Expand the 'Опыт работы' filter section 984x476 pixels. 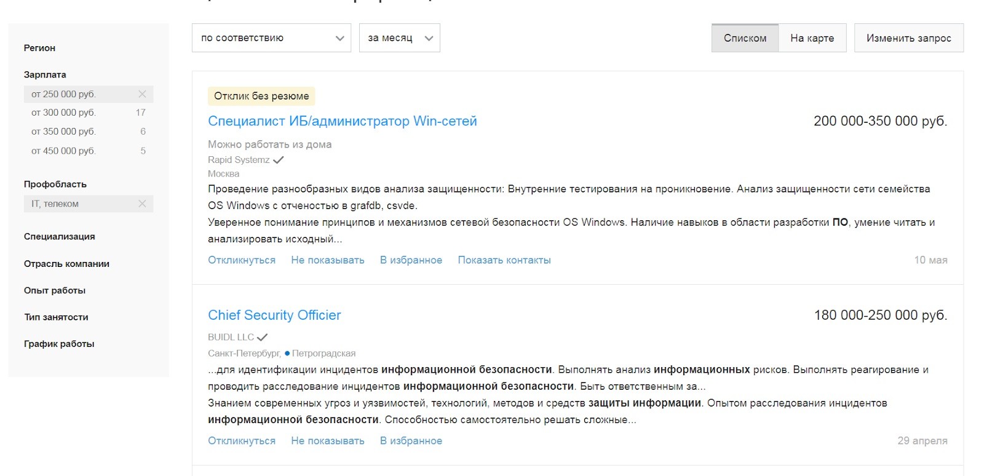pos(54,290)
